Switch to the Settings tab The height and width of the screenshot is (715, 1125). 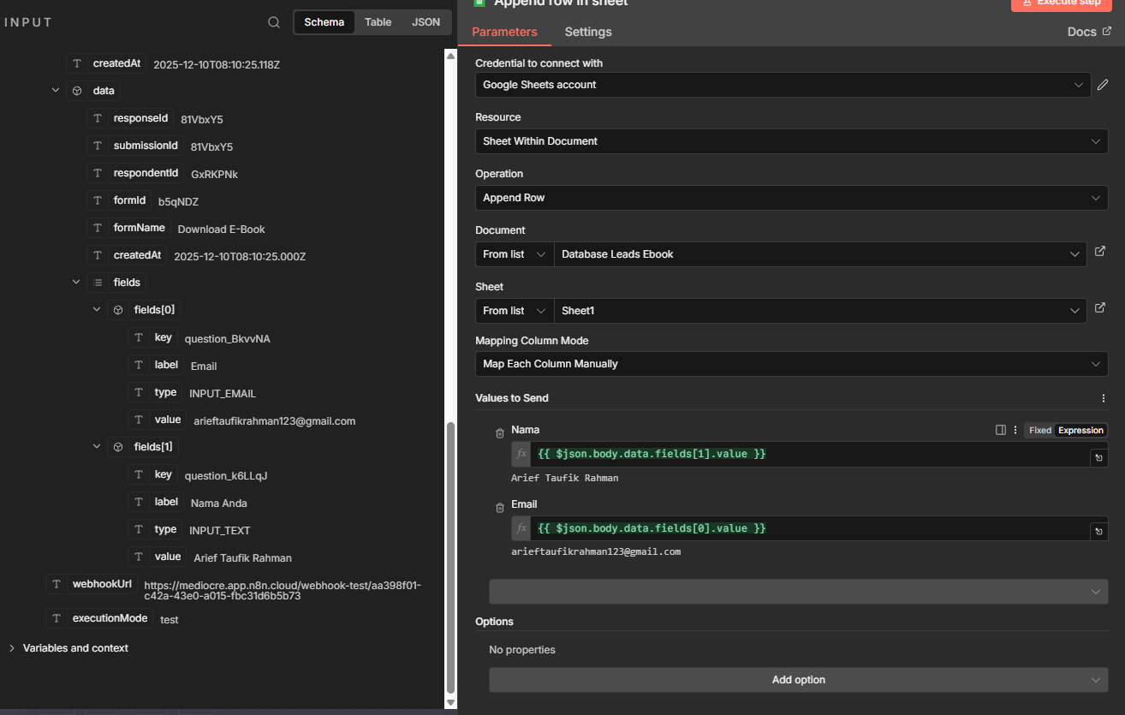click(x=588, y=32)
